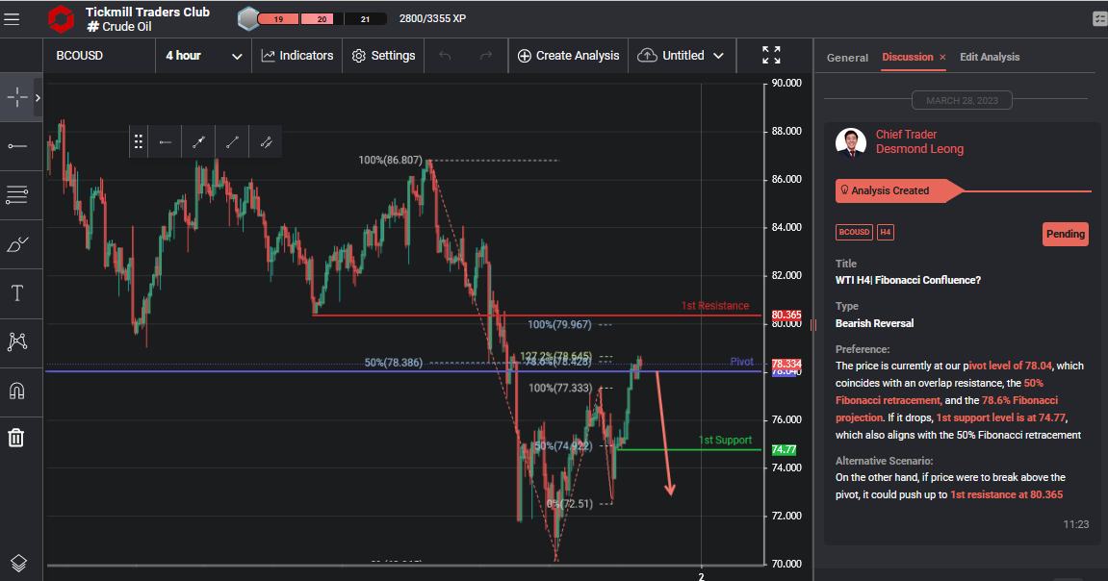Open the parallel lines channel tool
This screenshot has width=1108, height=581.
click(x=17, y=195)
